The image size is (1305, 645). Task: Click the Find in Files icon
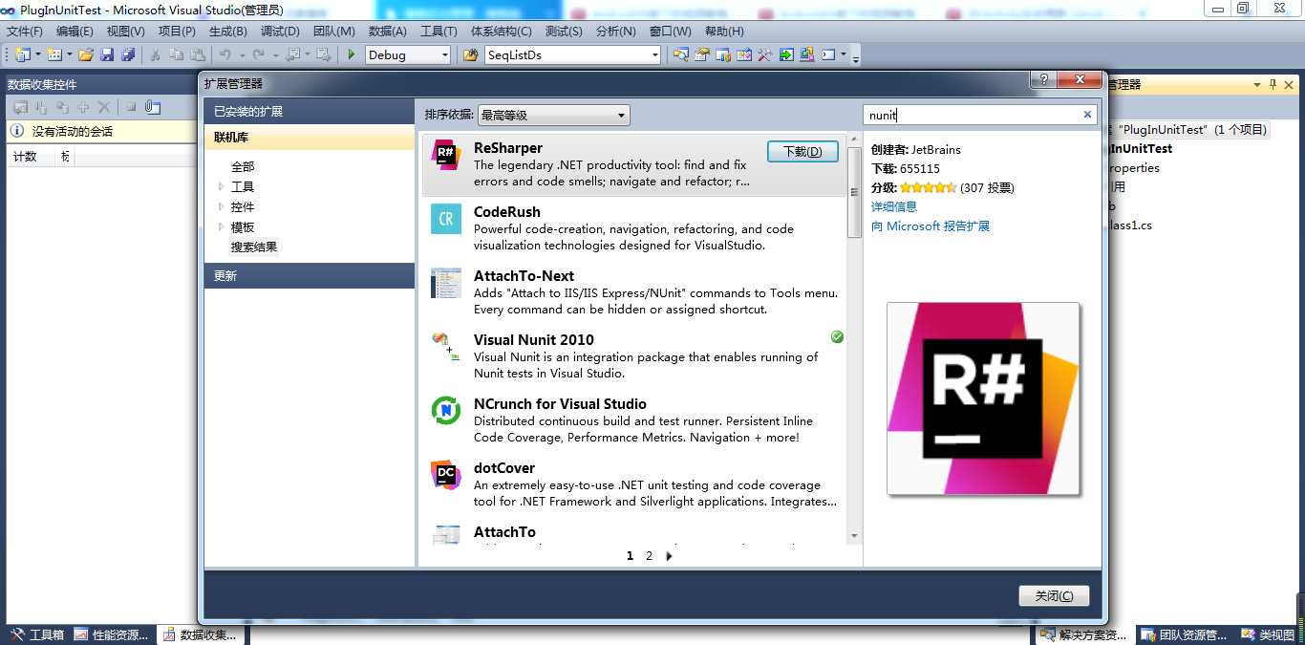[470, 54]
